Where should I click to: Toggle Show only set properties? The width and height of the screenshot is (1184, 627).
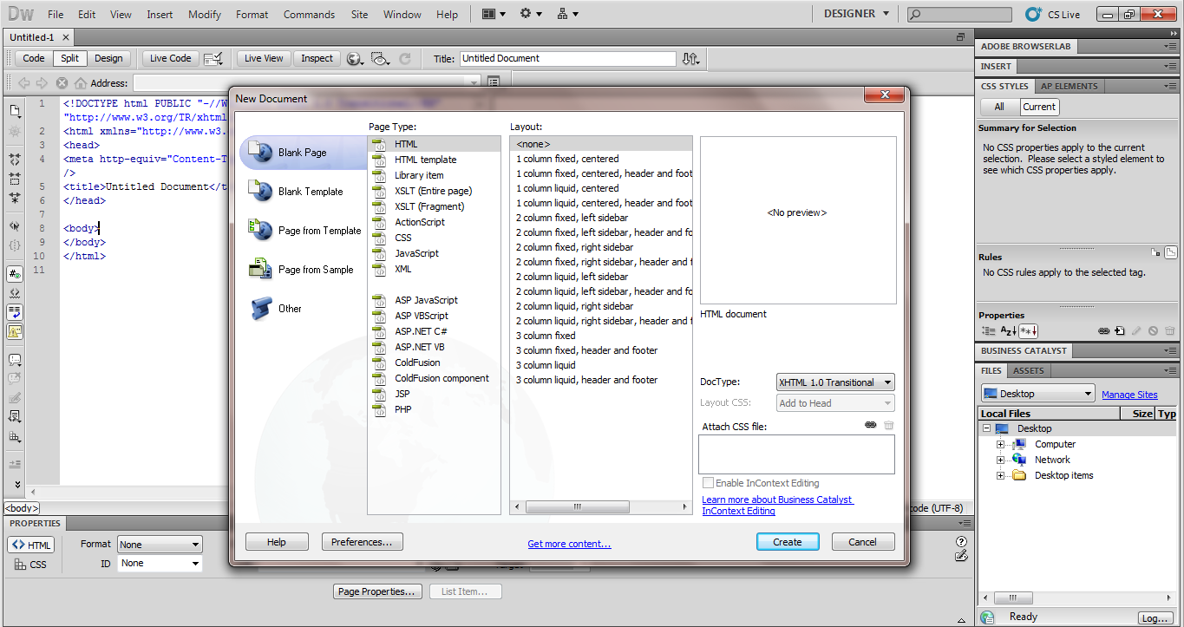coord(1029,330)
